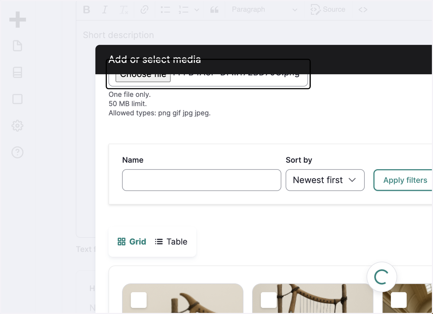This screenshot has height=314, width=433.
Task: Click the empty square sidebar icon
Action: [17, 99]
